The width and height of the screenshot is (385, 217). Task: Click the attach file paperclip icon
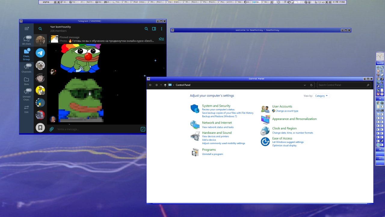tap(52, 129)
